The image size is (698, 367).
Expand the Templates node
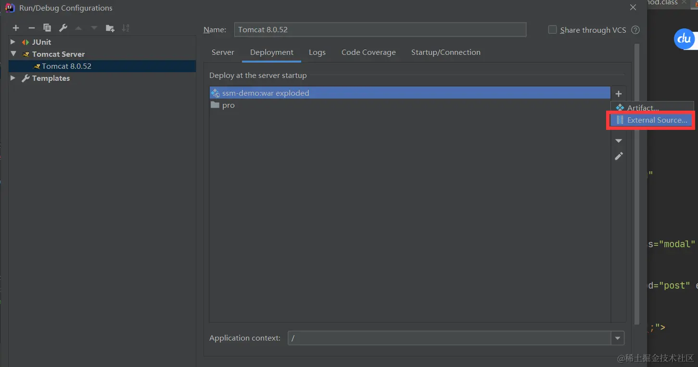[13, 78]
